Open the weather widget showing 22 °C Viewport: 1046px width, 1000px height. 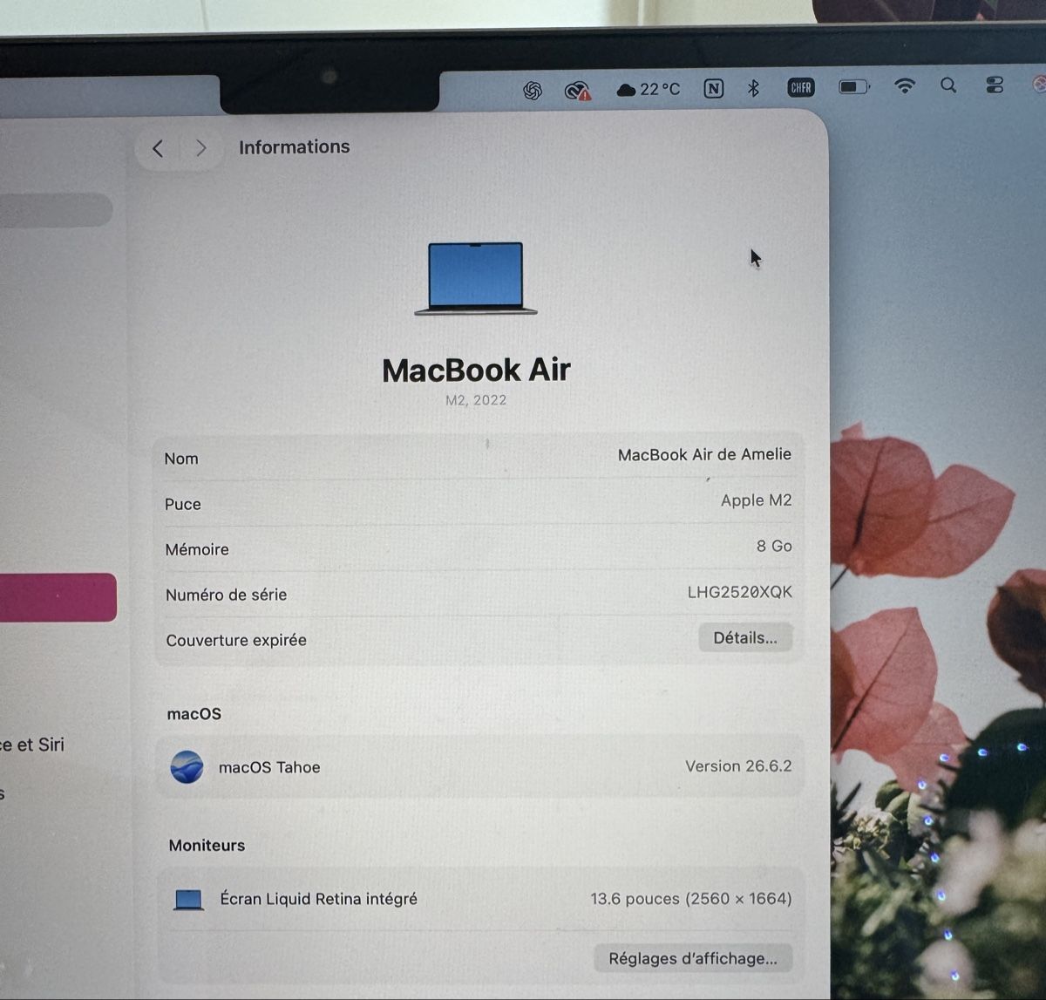pos(648,89)
